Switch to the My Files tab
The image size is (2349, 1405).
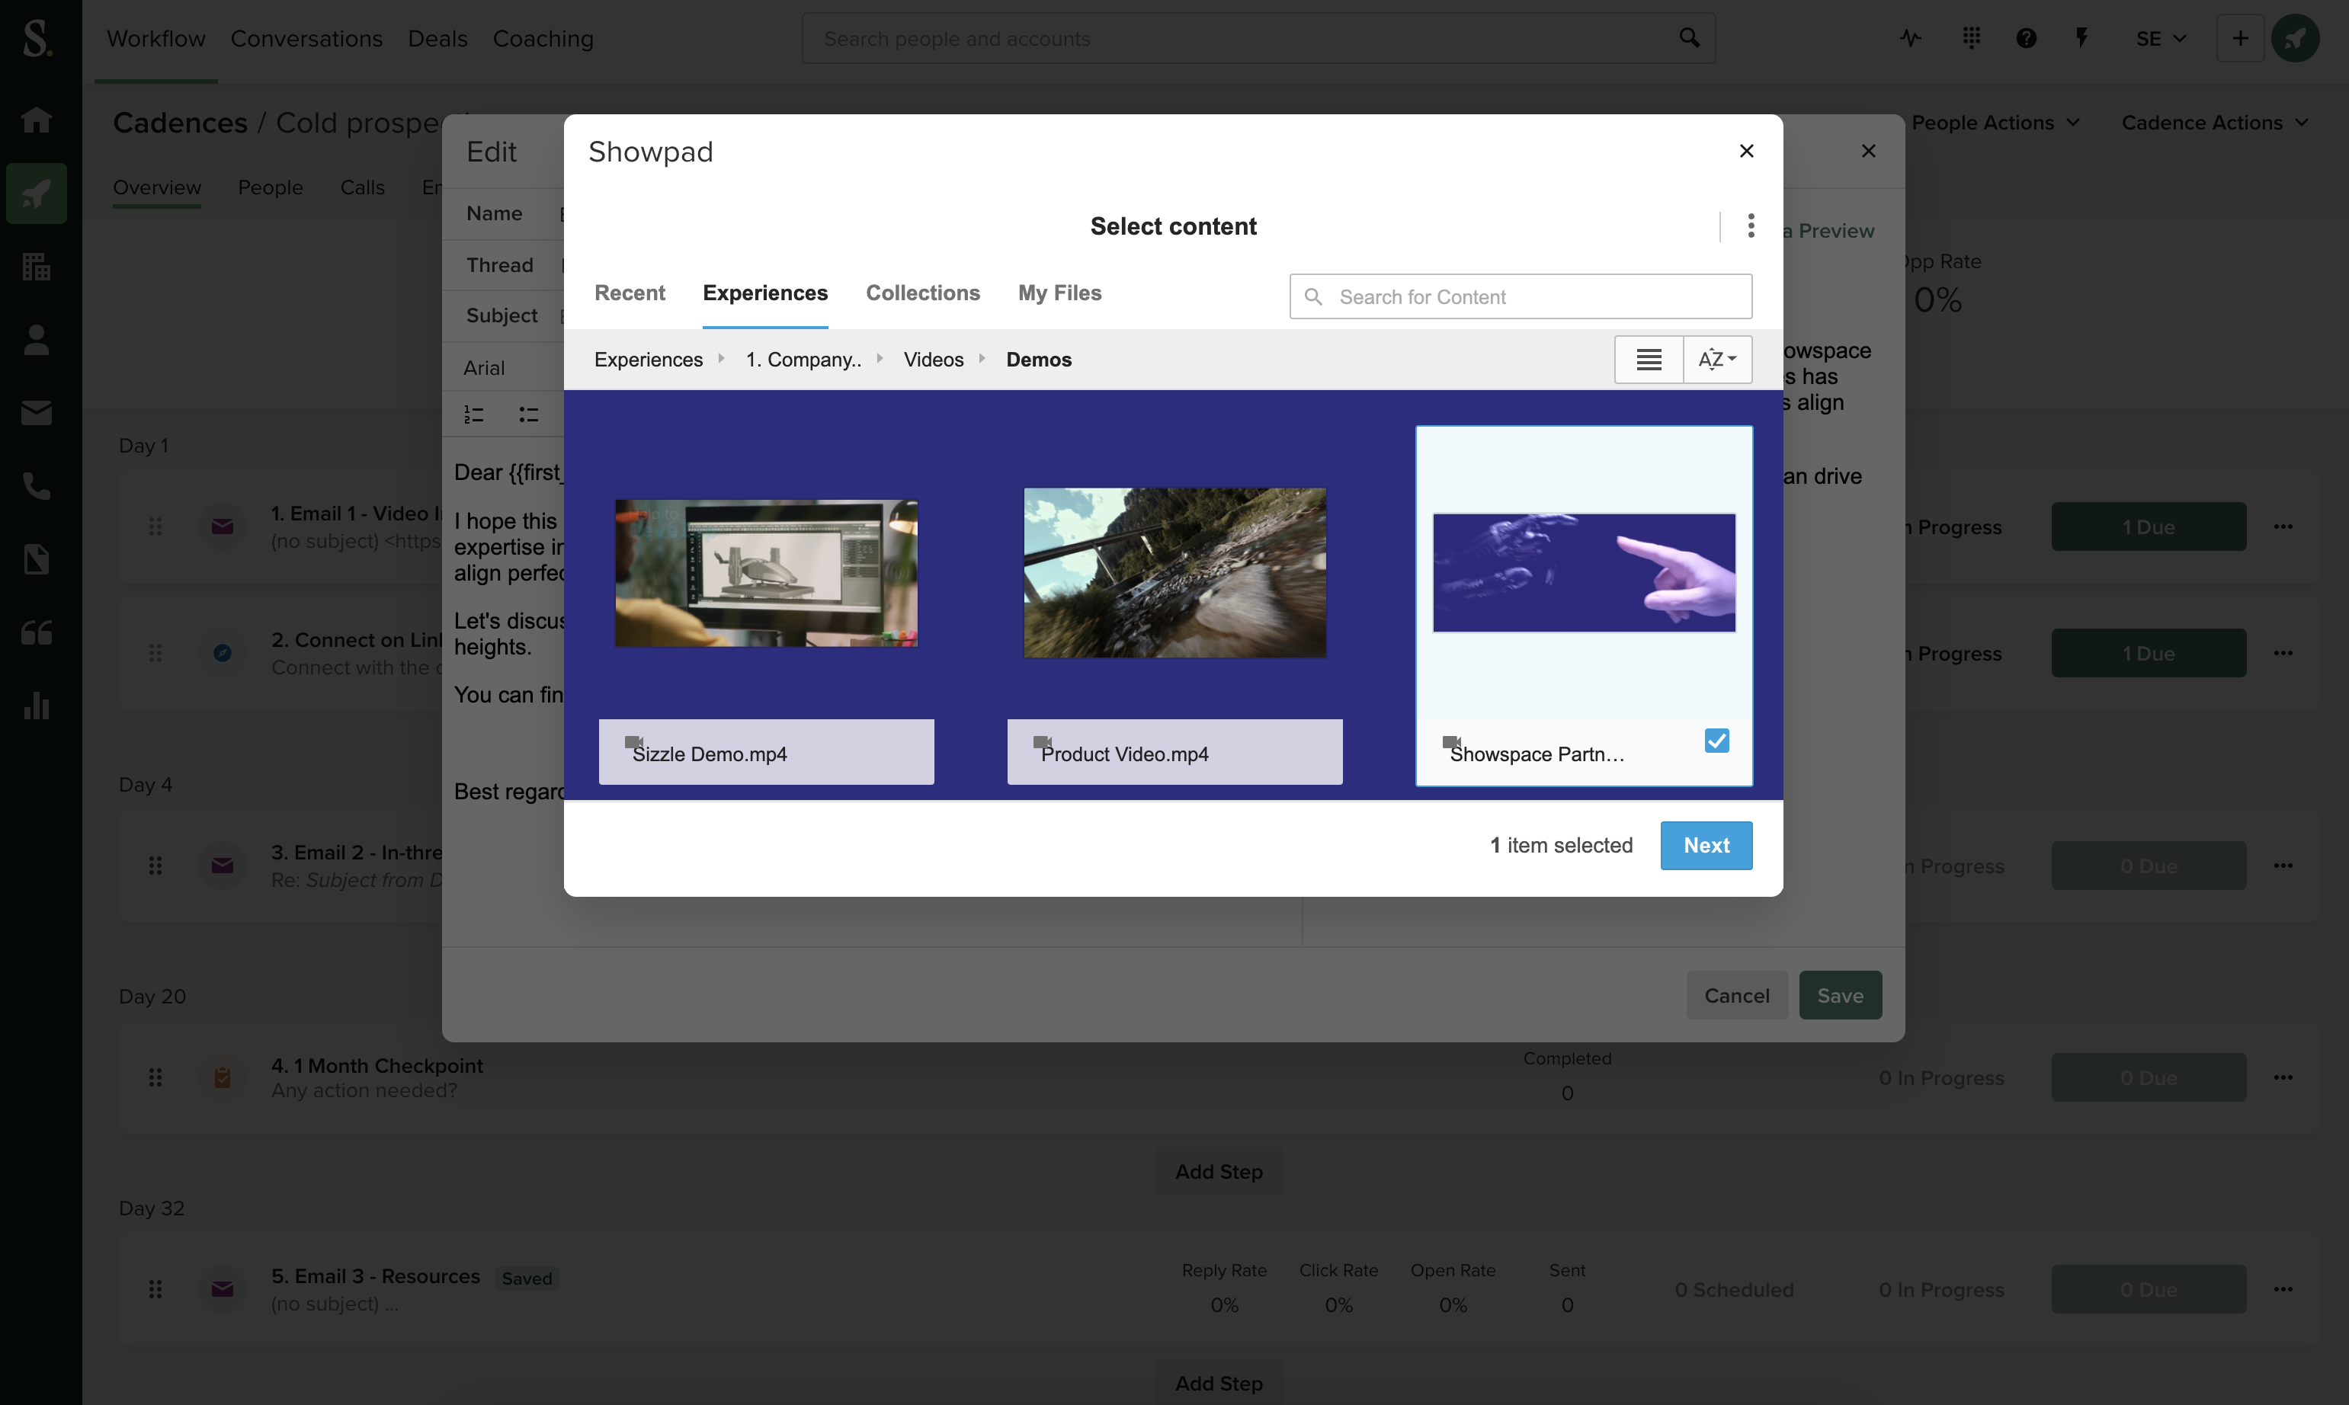[x=1059, y=293]
